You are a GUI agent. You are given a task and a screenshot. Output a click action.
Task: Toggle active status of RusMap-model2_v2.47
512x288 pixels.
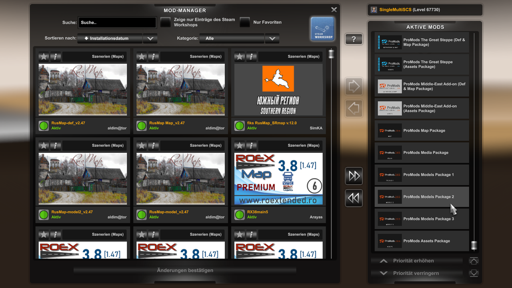(x=44, y=215)
